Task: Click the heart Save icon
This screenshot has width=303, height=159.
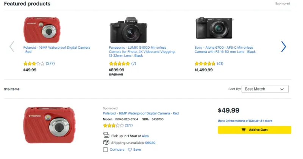Action: point(130,150)
